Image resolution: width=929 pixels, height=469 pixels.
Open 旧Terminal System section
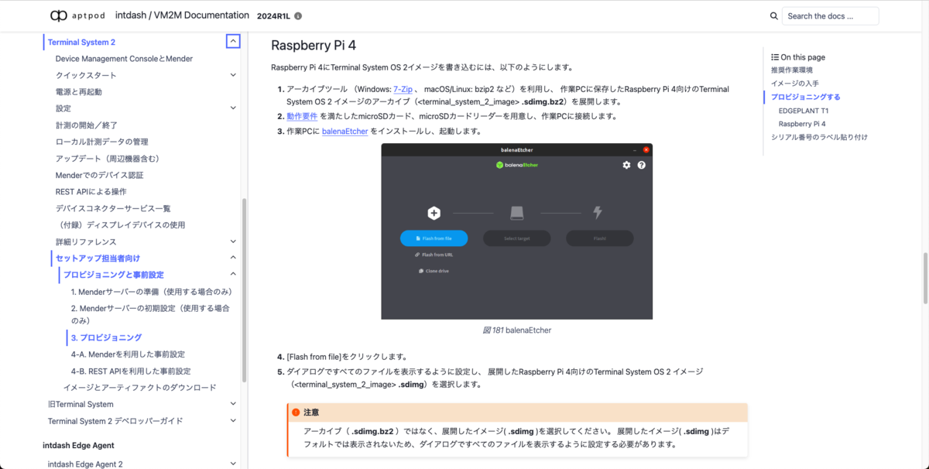(81, 404)
